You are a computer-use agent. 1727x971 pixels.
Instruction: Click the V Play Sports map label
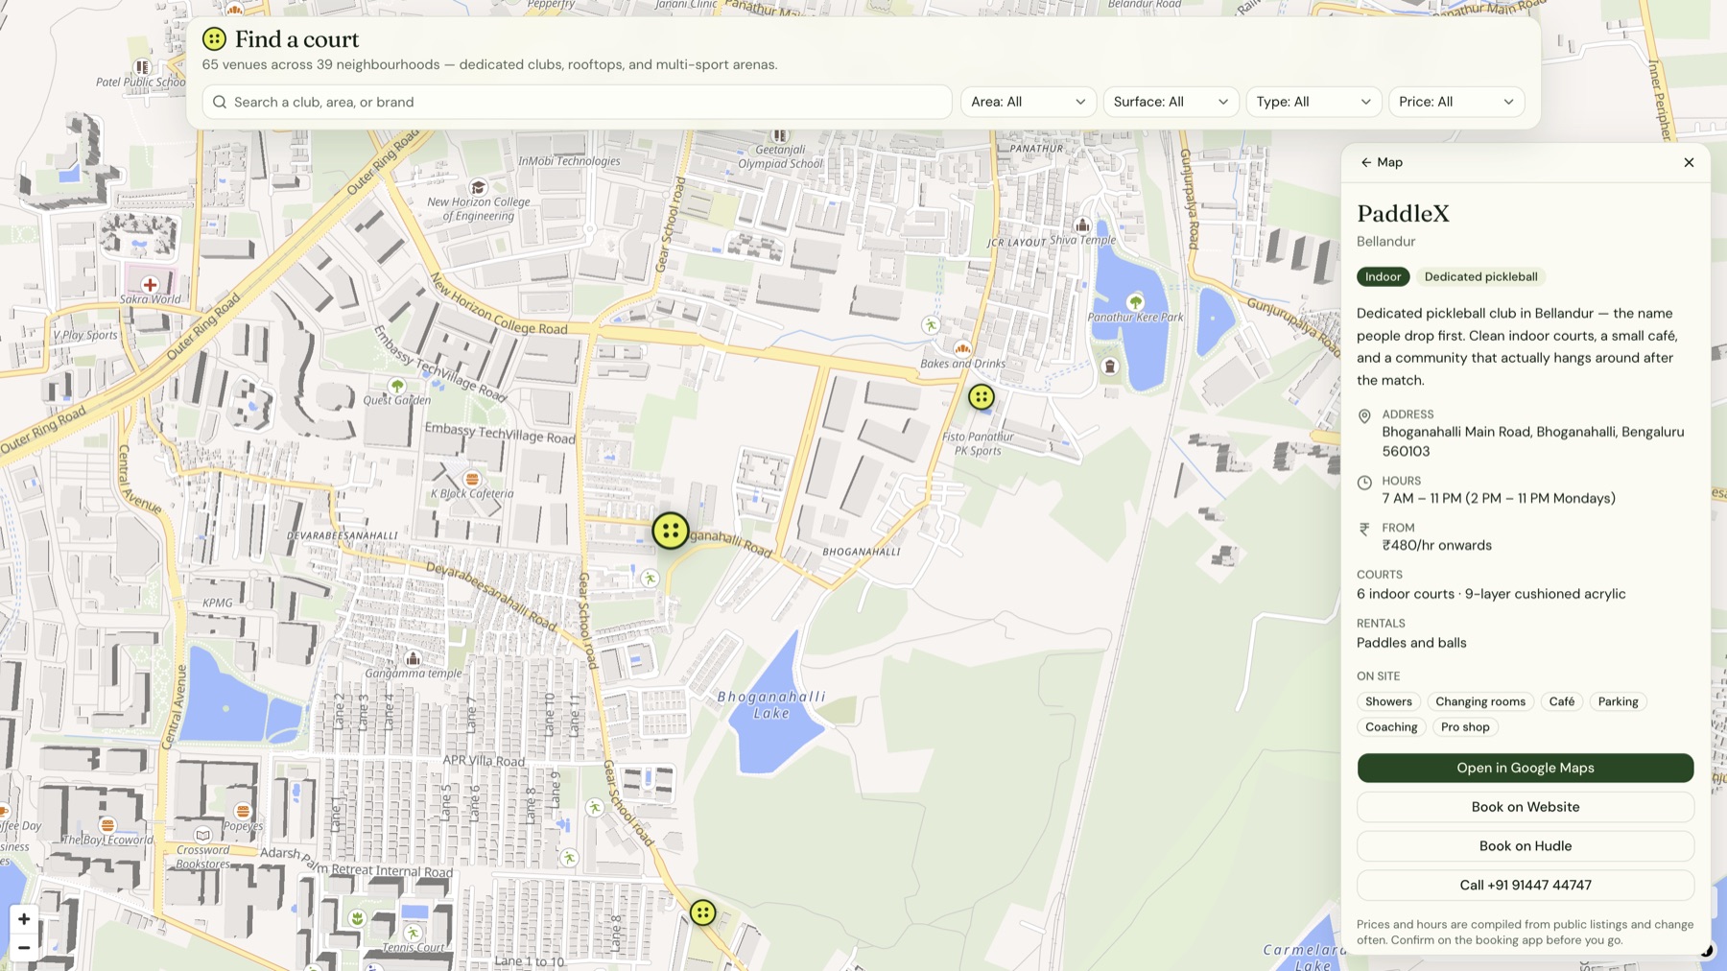[85, 335]
